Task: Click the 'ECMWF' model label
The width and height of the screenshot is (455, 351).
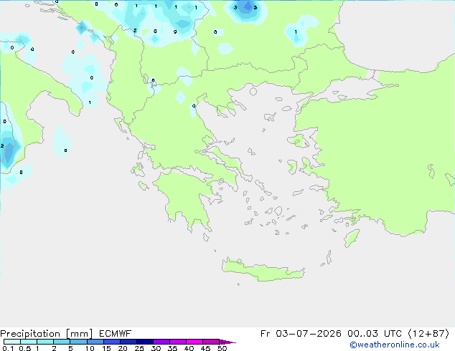Action: click(x=116, y=334)
